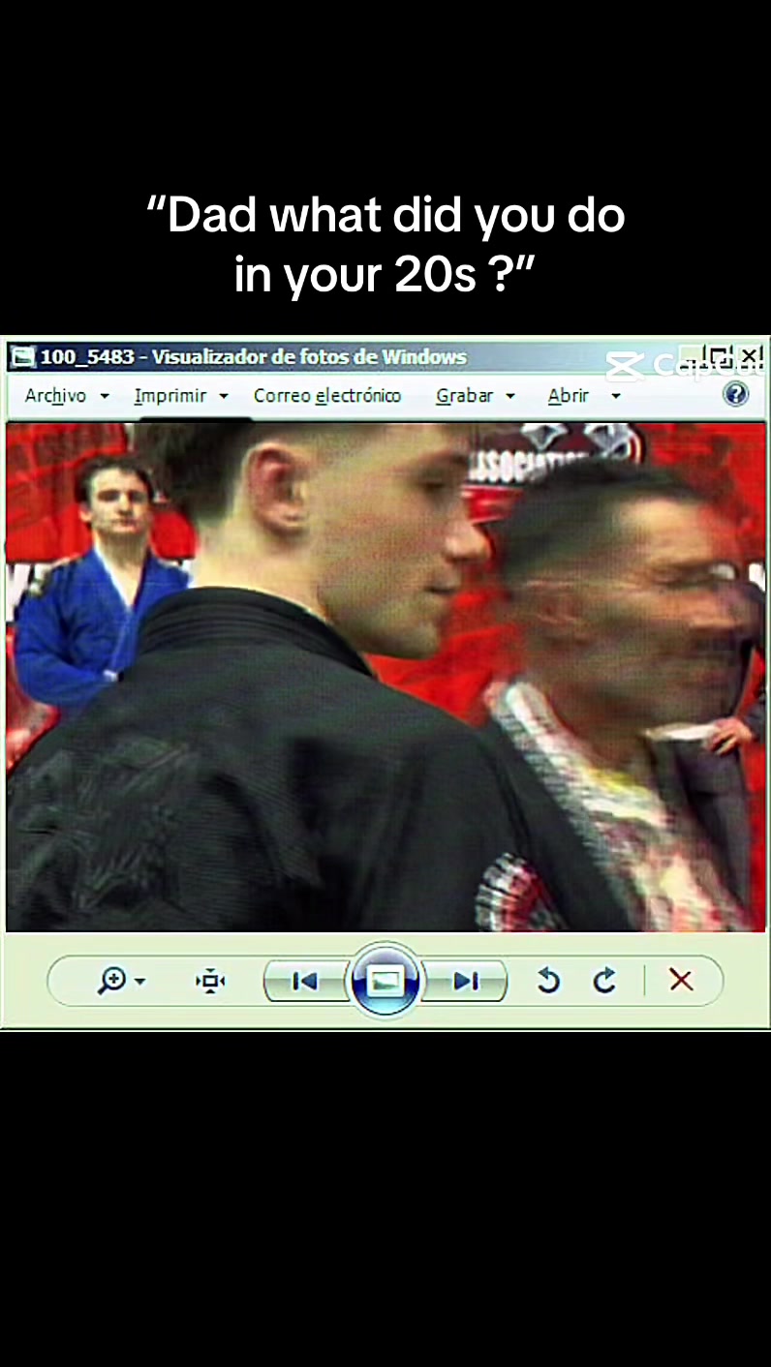The height and width of the screenshot is (1367, 771).
Task: Open the Imprimir menu
Action: 181,396
